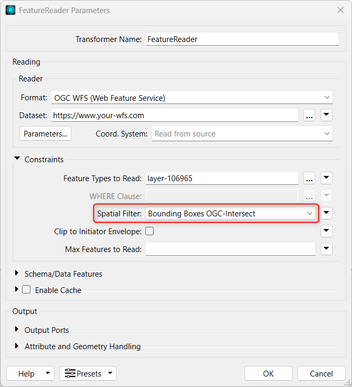Expand the Schema/Data Features section
The width and height of the screenshot is (352, 387).
point(17,273)
